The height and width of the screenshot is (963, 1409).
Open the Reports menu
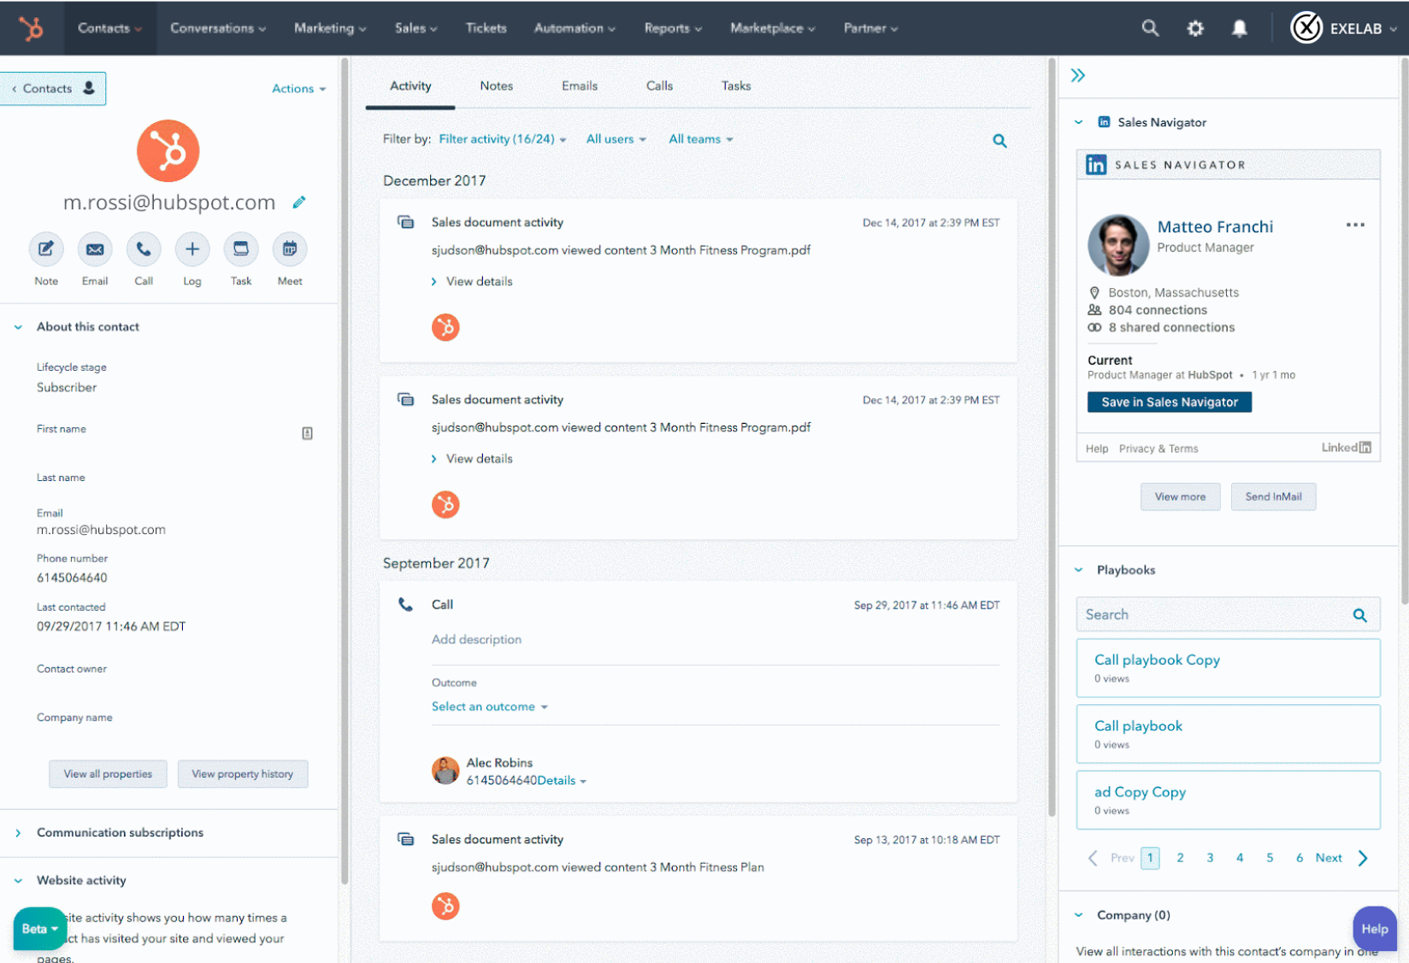(x=673, y=28)
